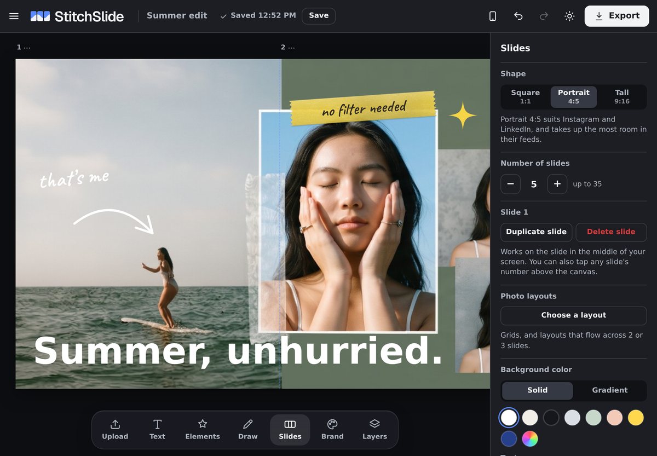Increase number of slides with plus button

point(557,184)
